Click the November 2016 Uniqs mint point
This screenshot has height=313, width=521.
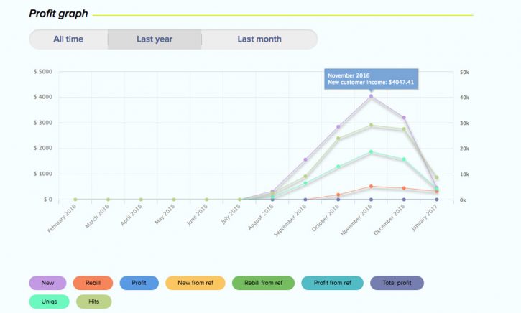pos(371,152)
